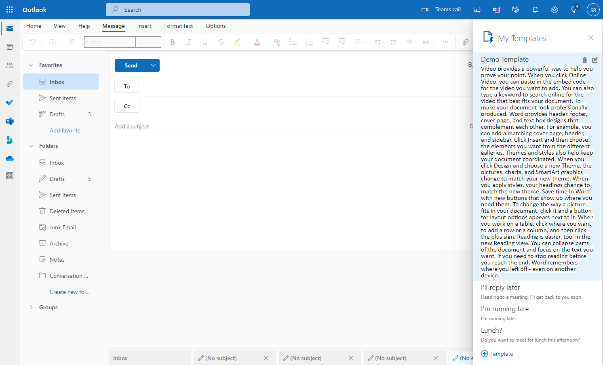Open the View ribbon tab

pyautogui.click(x=60, y=26)
